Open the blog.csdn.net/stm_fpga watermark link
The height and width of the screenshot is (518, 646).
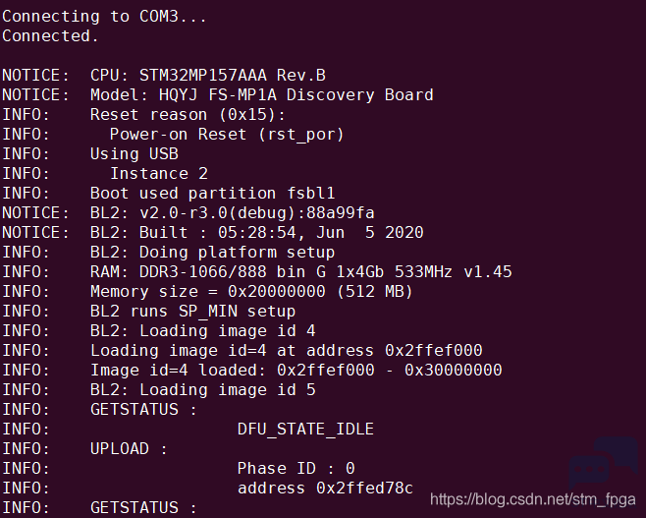533,499
